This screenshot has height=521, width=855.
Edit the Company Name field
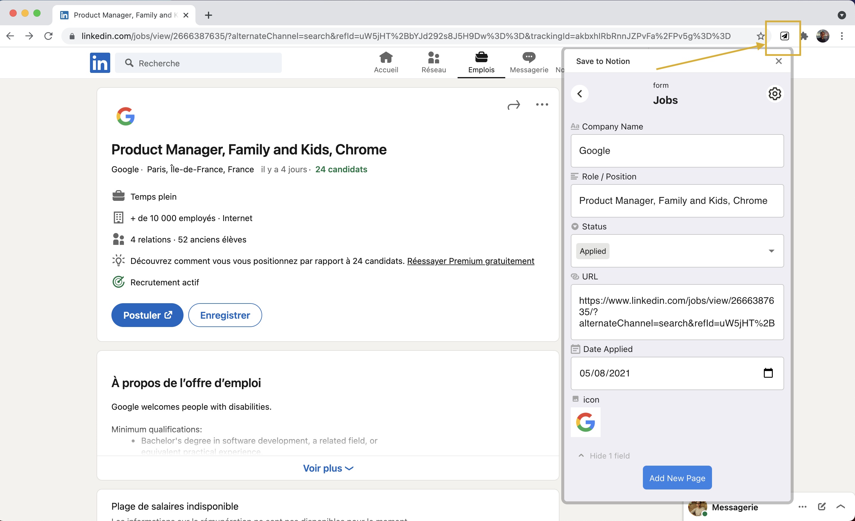(x=677, y=151)
